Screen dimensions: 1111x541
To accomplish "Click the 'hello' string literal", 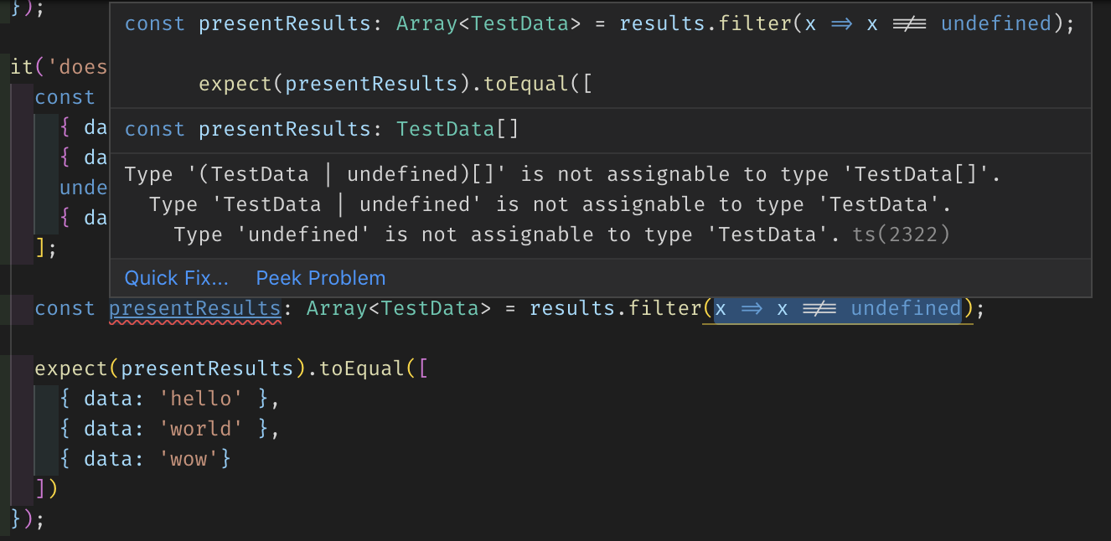I will click(194, 399).
